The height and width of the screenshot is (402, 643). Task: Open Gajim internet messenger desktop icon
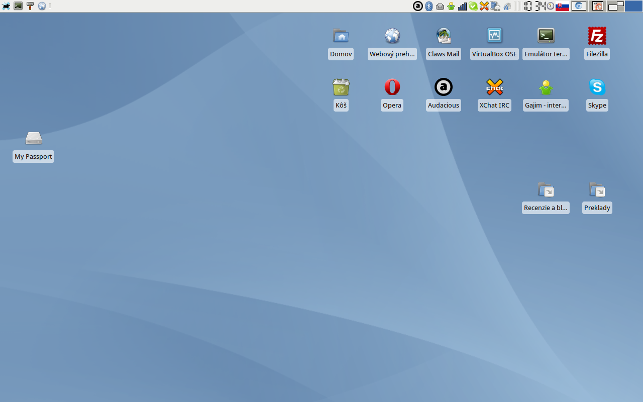pyautogui.click(x=546, y=87)
